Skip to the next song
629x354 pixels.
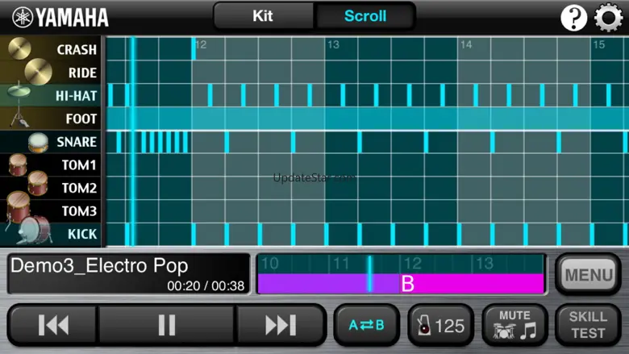click(280, 325)
